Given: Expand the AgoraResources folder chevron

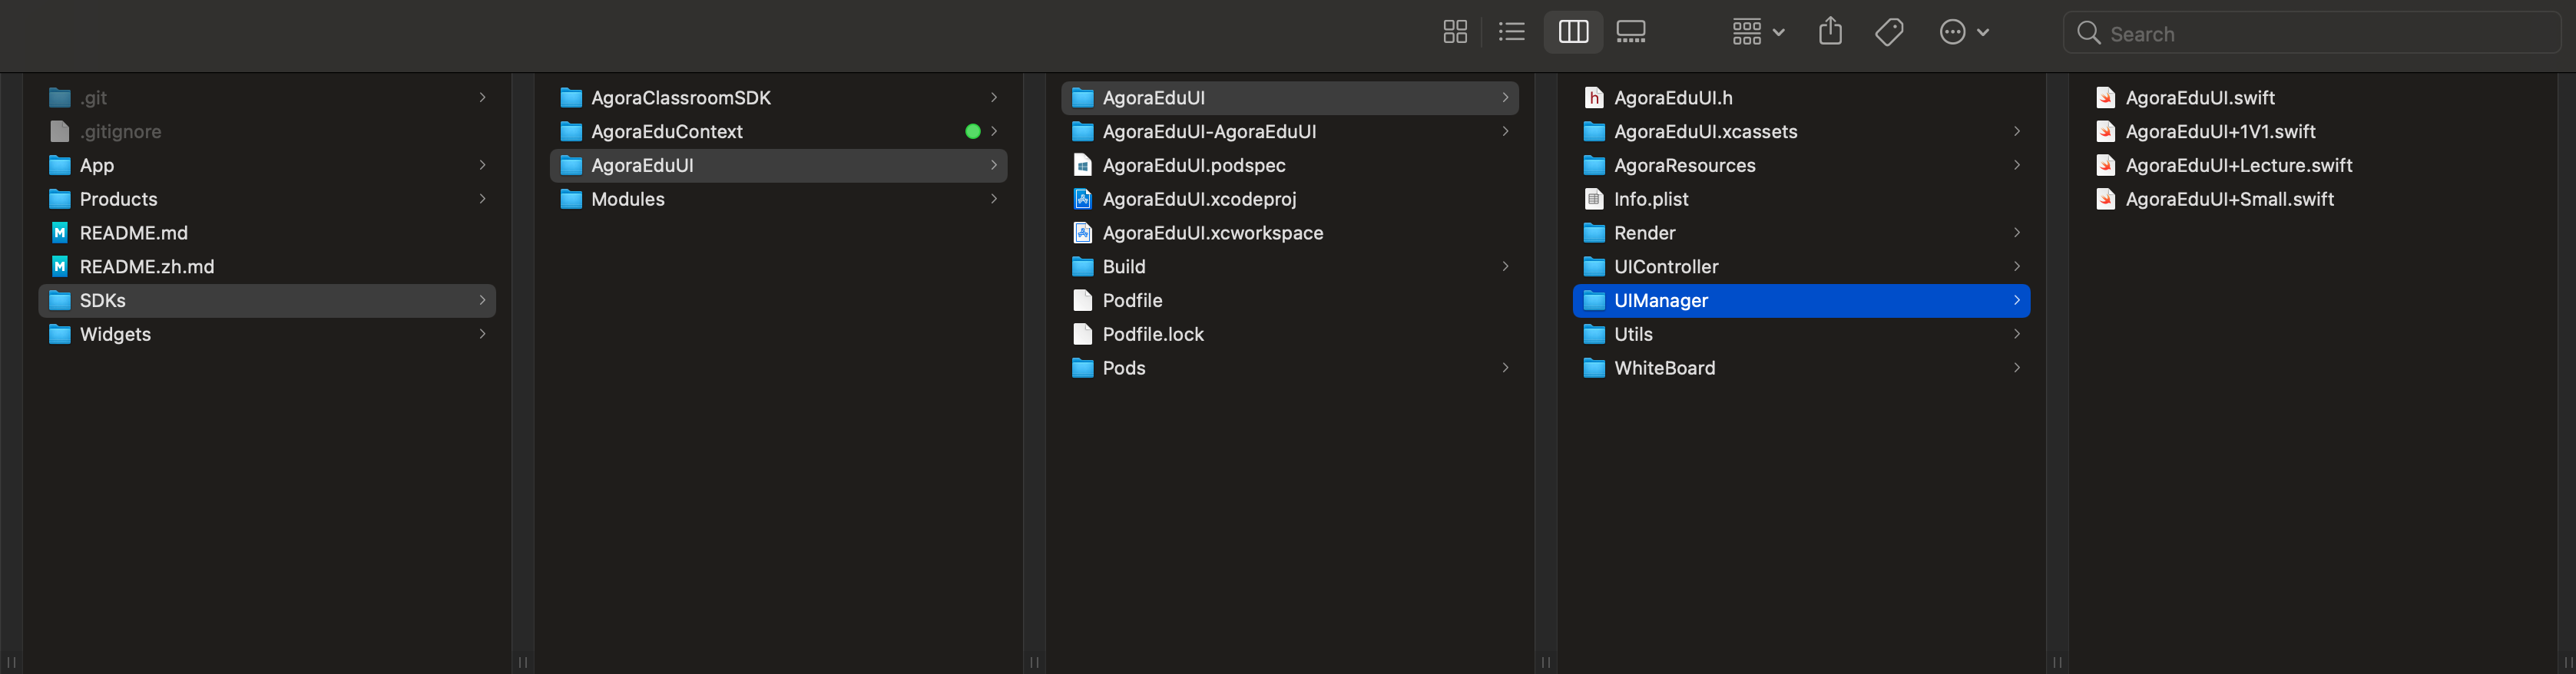Looking at the screenshot, I should (2017, 165).
